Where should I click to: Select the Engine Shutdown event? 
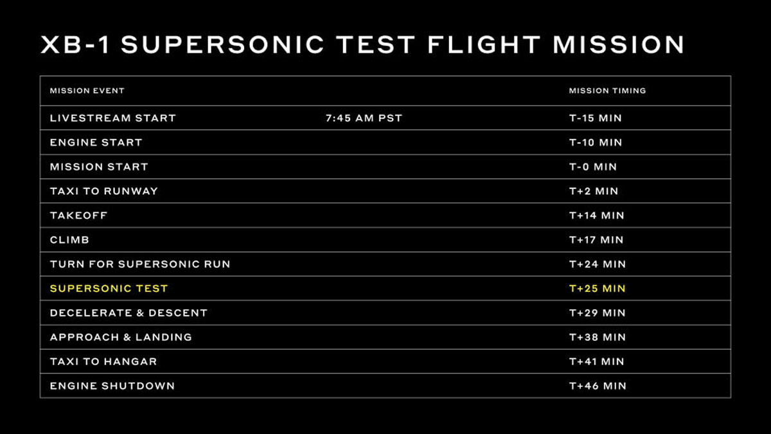pyautogui.click(x=112, y=386)
